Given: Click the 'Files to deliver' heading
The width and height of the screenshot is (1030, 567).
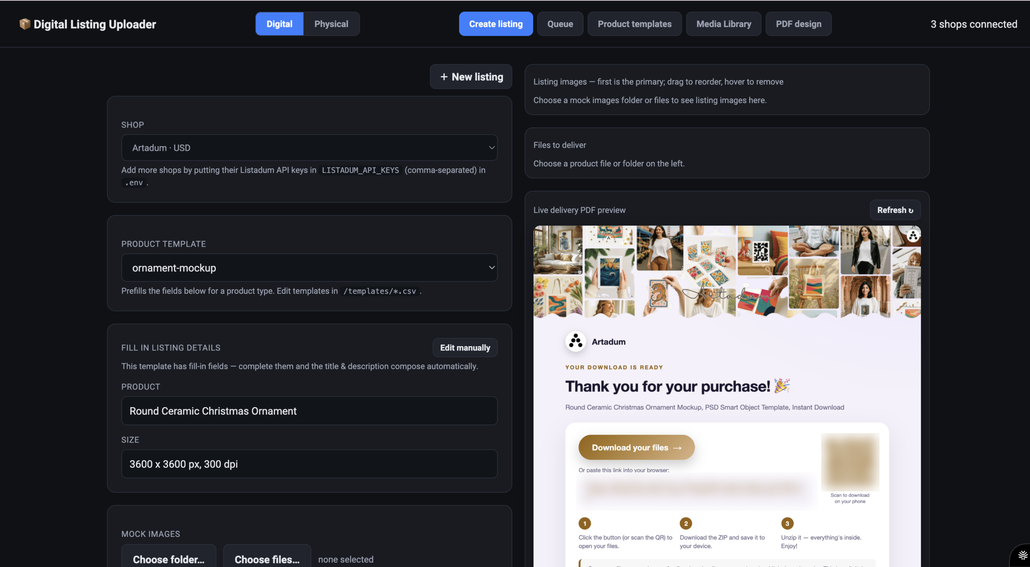Looking at the screenshot, I should 560,145.
